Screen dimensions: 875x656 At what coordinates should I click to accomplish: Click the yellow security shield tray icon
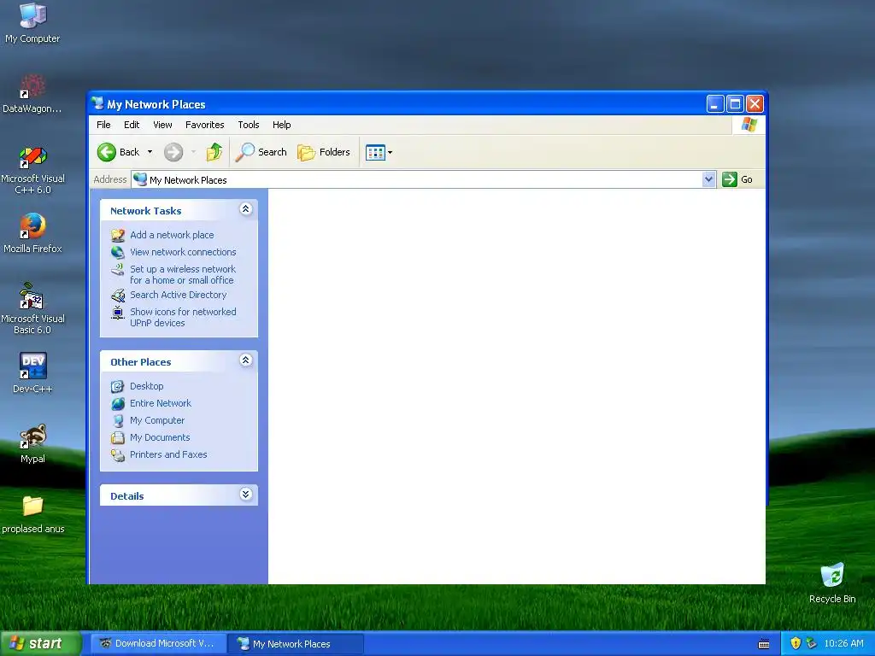796,643
